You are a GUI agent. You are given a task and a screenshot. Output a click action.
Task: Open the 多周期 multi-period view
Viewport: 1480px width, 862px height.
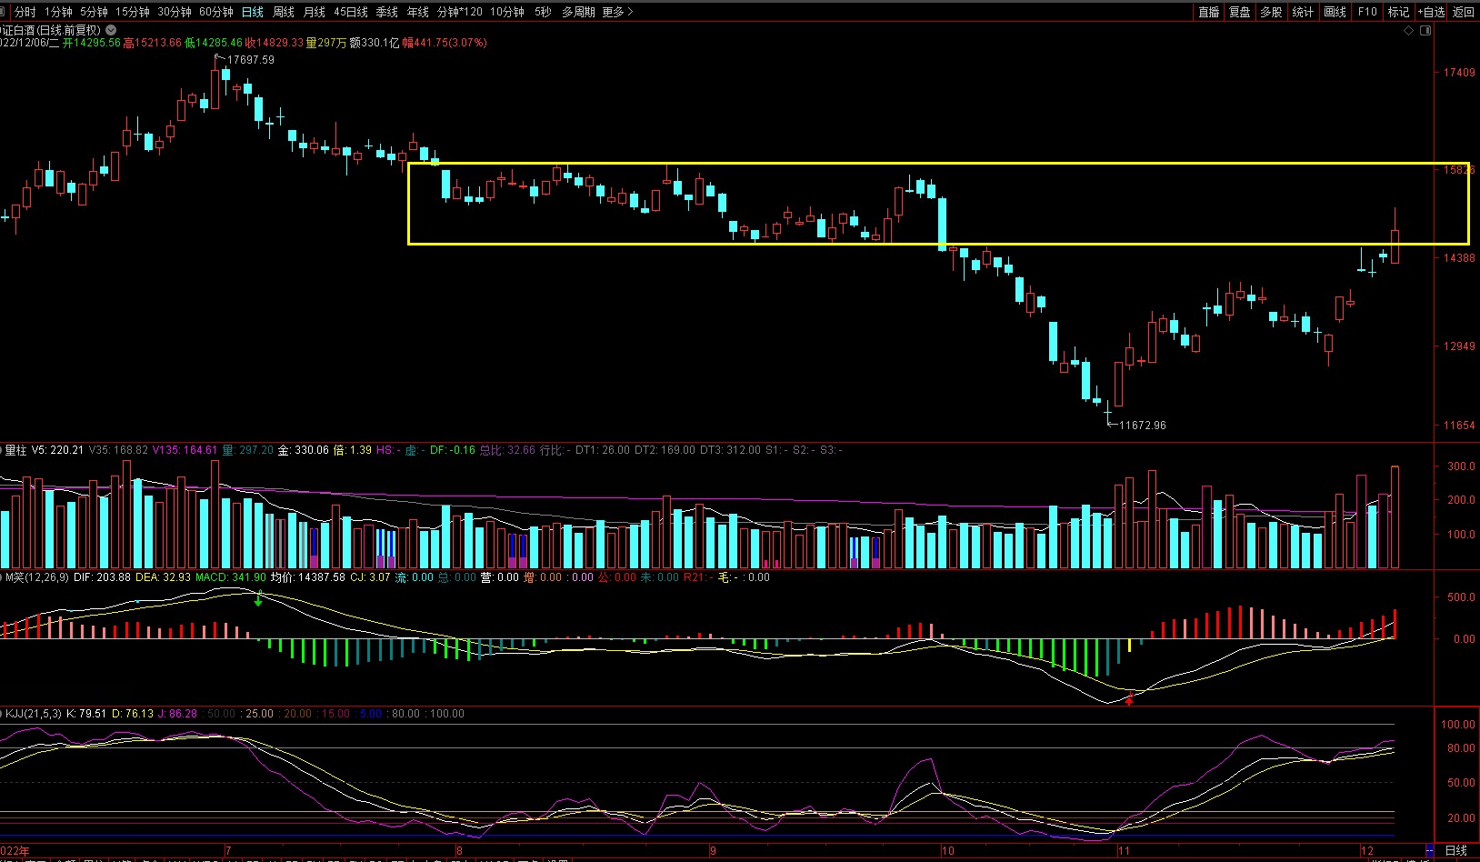pos(578,12)
